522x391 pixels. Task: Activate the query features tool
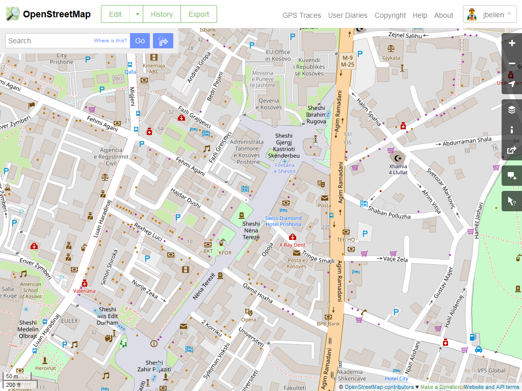pos(512,202)
